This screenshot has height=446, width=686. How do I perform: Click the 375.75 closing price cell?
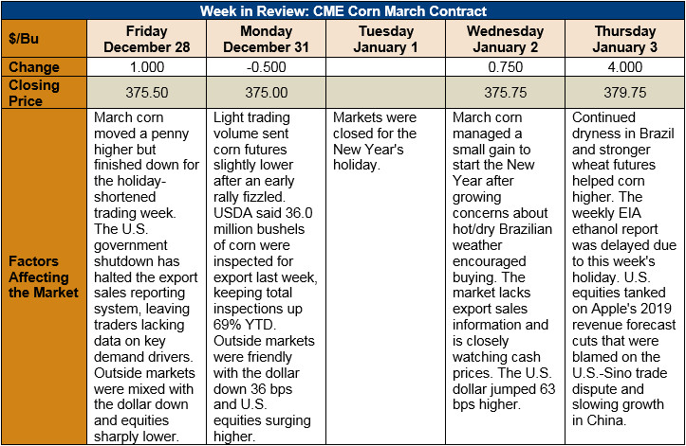click(x=505, y=93)
